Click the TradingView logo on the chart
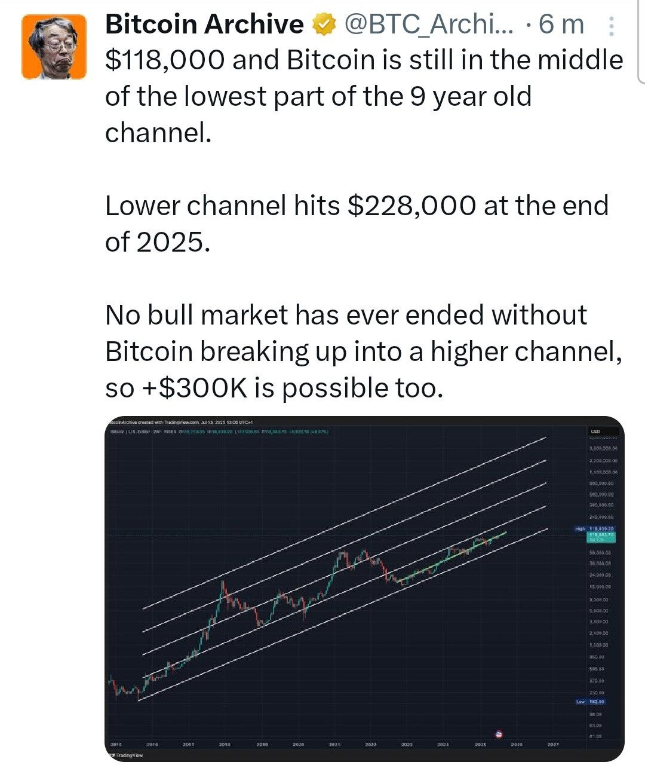The image size is (645, 771). tap(126, 755)
